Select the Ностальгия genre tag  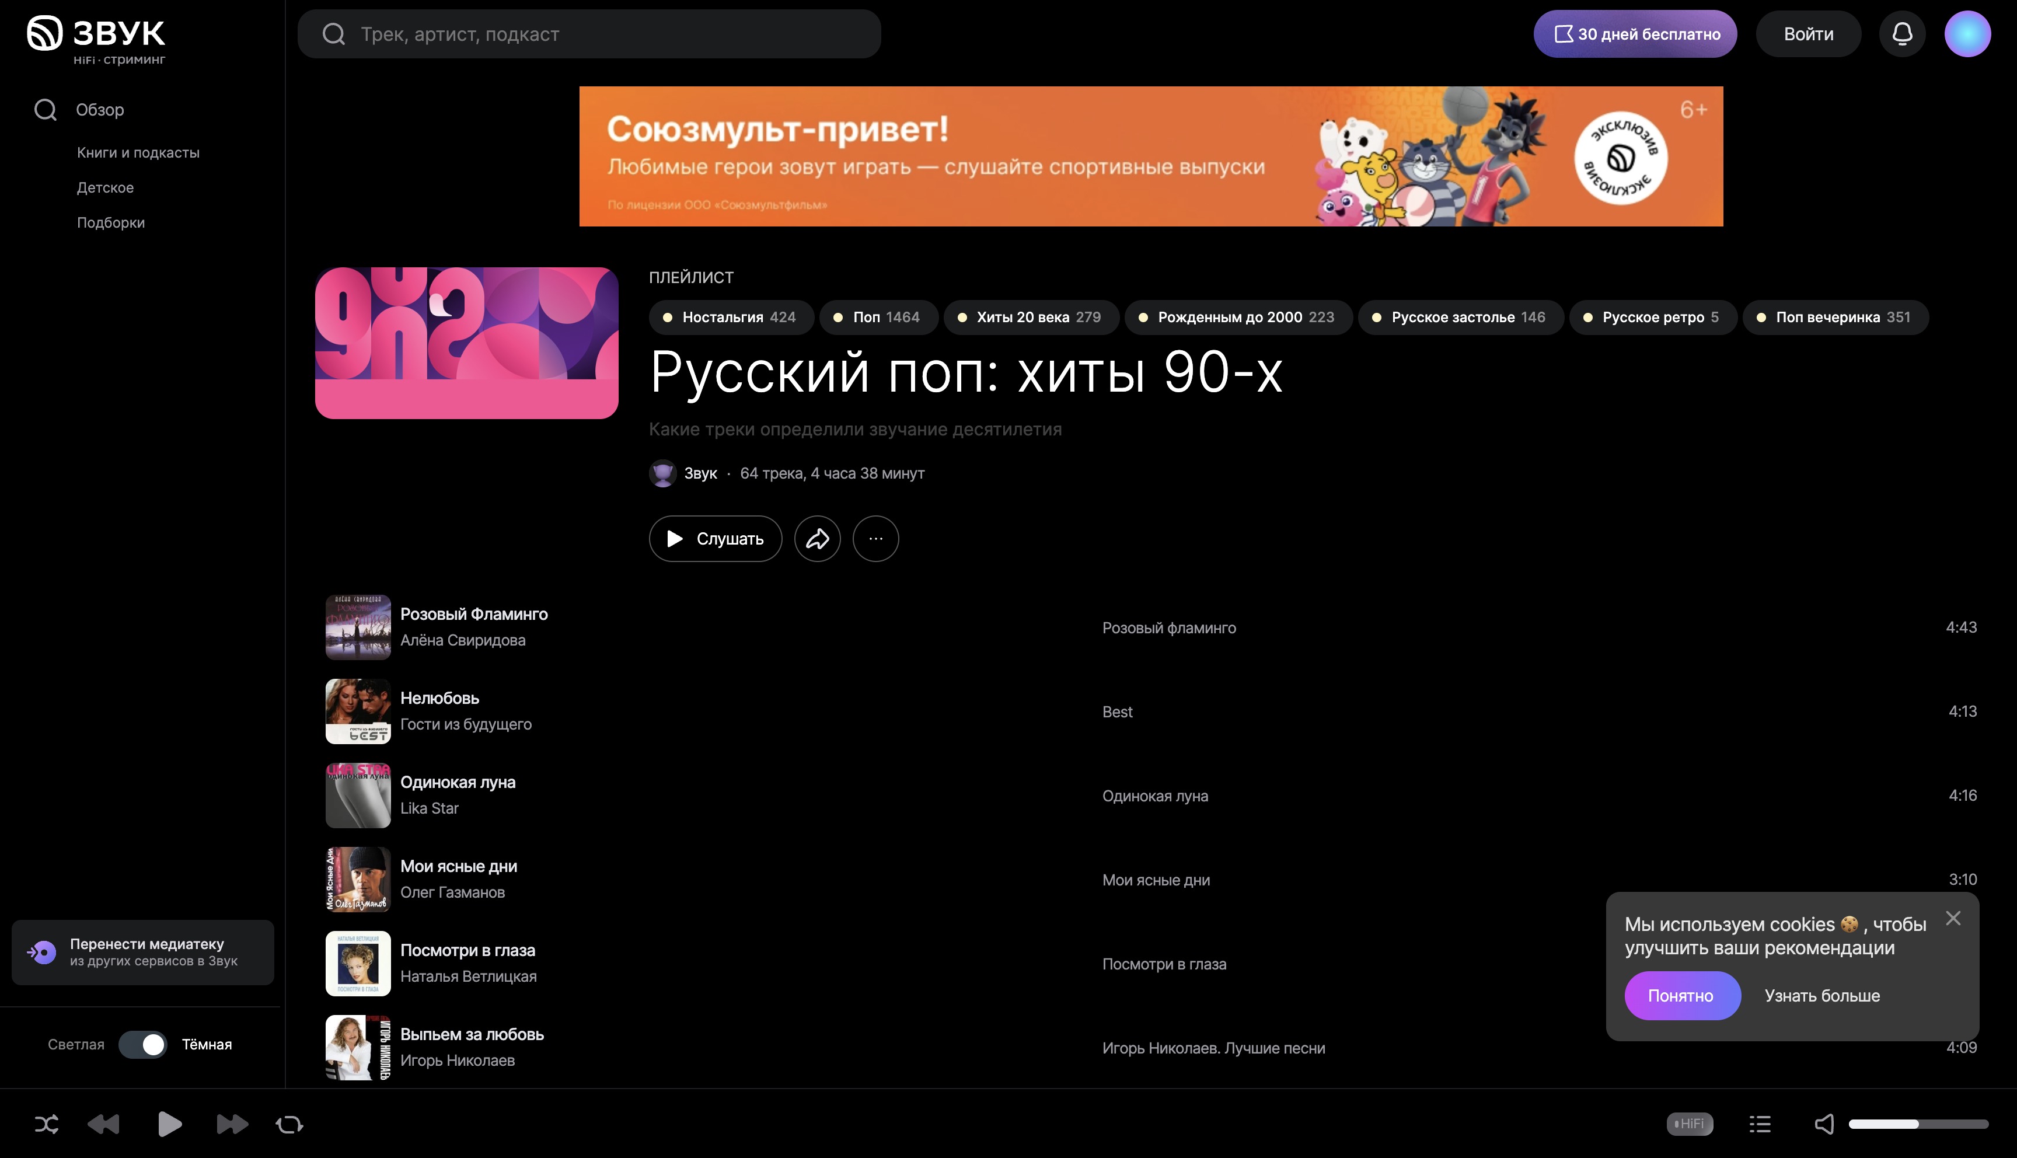point(731,318)
